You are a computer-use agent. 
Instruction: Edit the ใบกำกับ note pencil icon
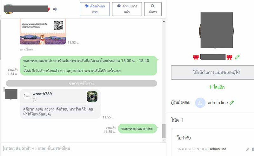(248, 149)
